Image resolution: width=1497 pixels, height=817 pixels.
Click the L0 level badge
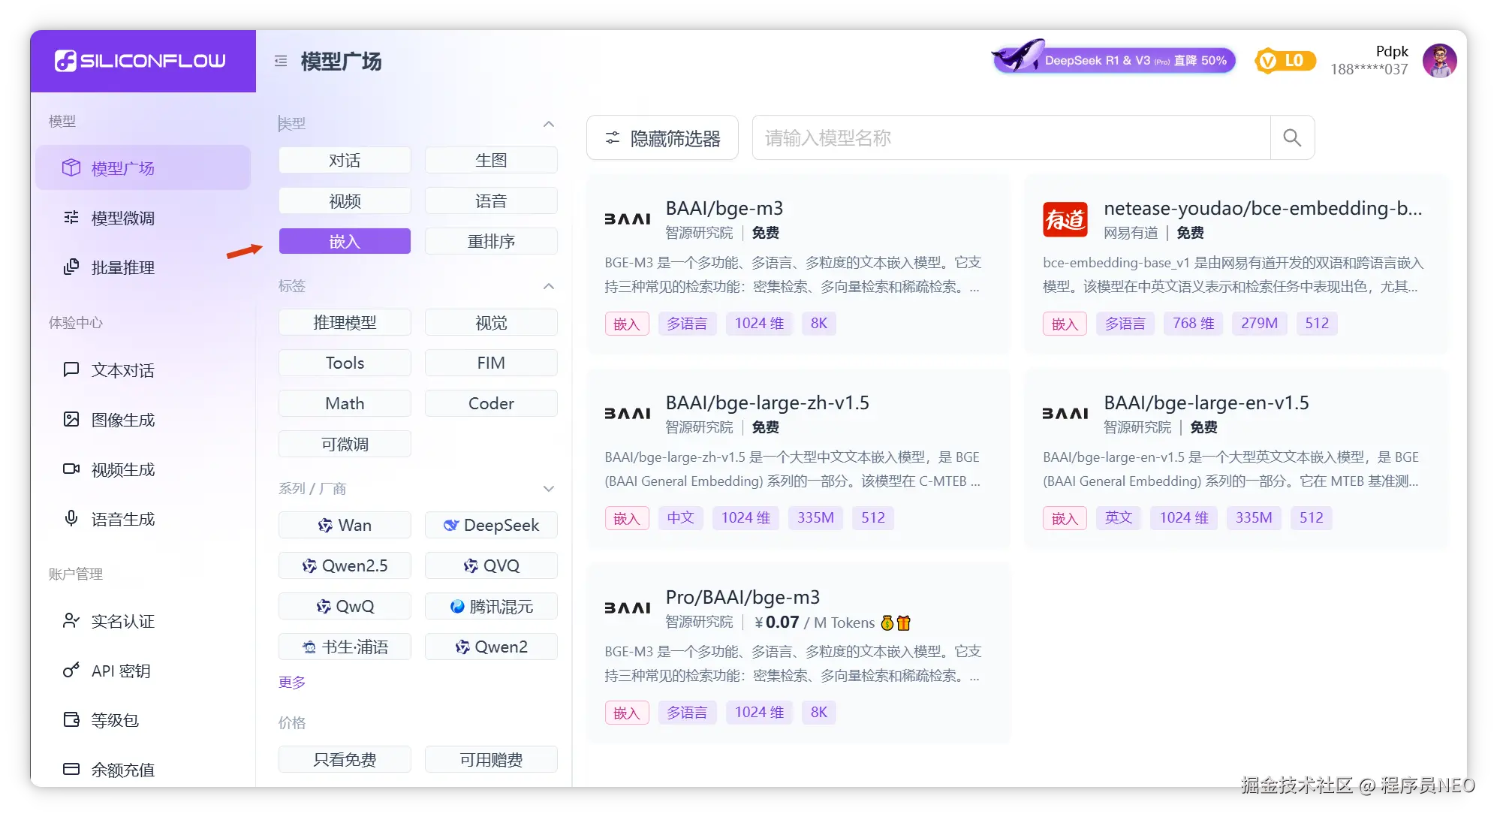pyautogui.click(x=1285, y=61)
